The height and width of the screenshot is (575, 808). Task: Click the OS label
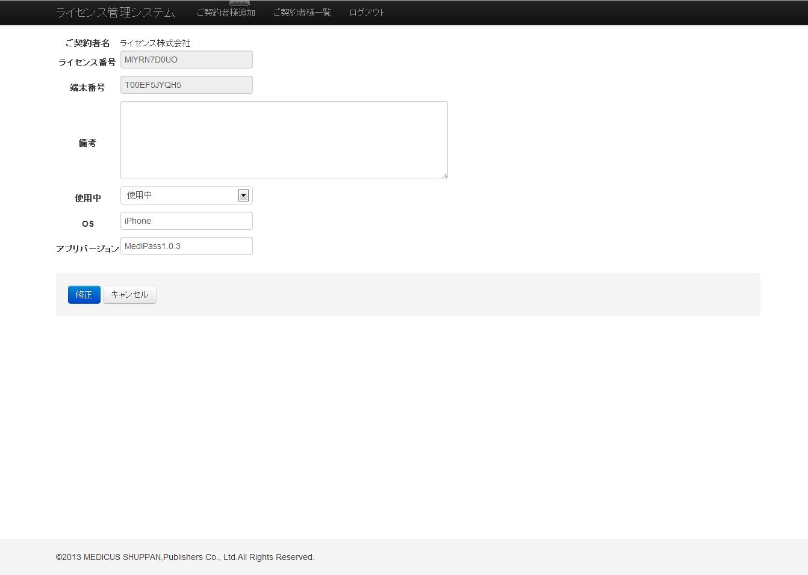[x=88, y=224]
